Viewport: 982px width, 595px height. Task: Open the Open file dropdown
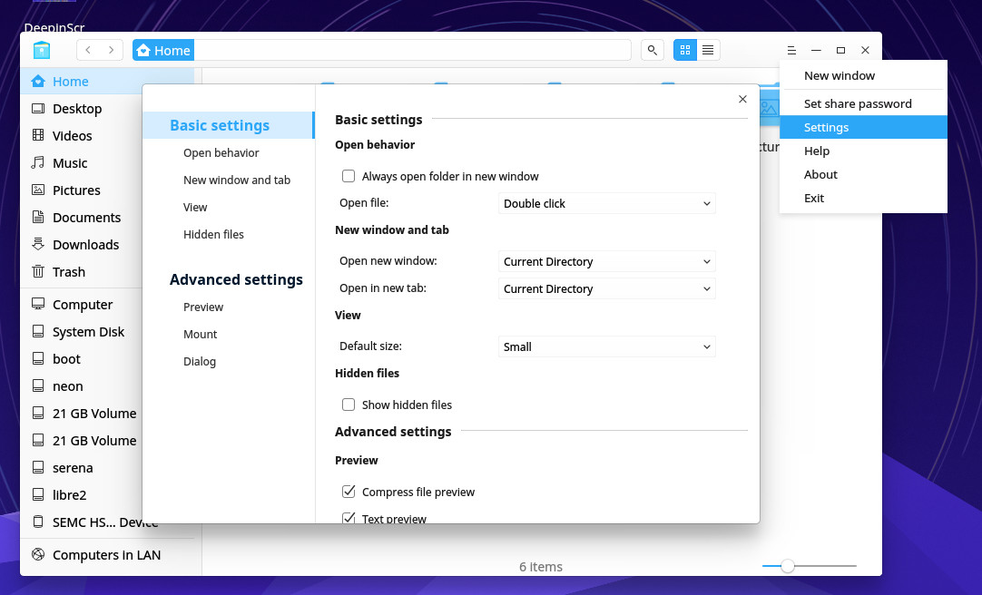click(x=606, y=203)
